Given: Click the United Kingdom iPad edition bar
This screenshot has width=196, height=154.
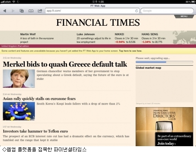Looking at the screenshot, I should 98,46.
